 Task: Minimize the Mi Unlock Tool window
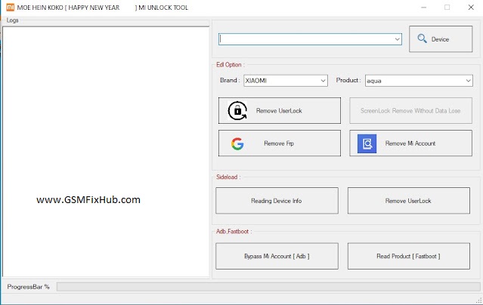(424, 8)
